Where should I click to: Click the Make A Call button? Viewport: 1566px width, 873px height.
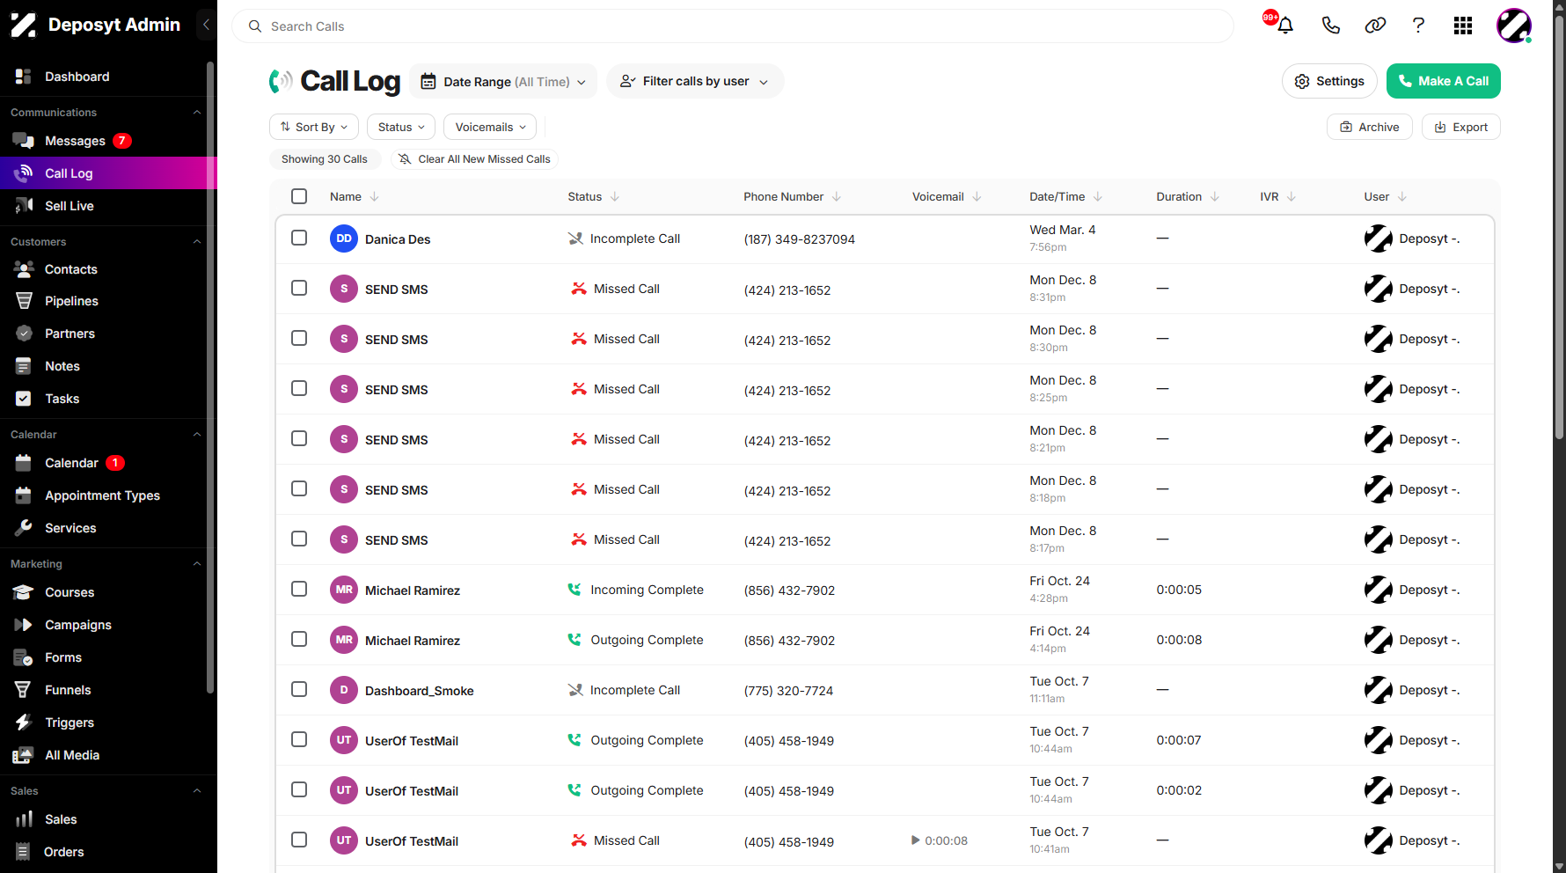pyautogui.click(x=1444, y=81)
